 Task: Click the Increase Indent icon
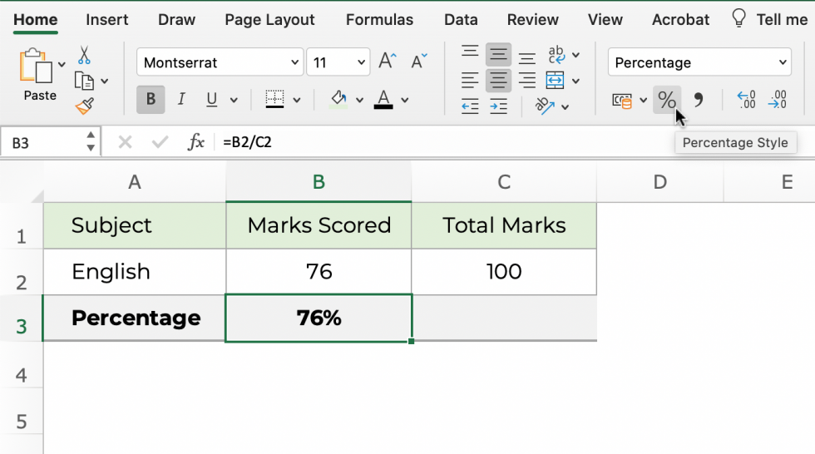pos(498,106)
